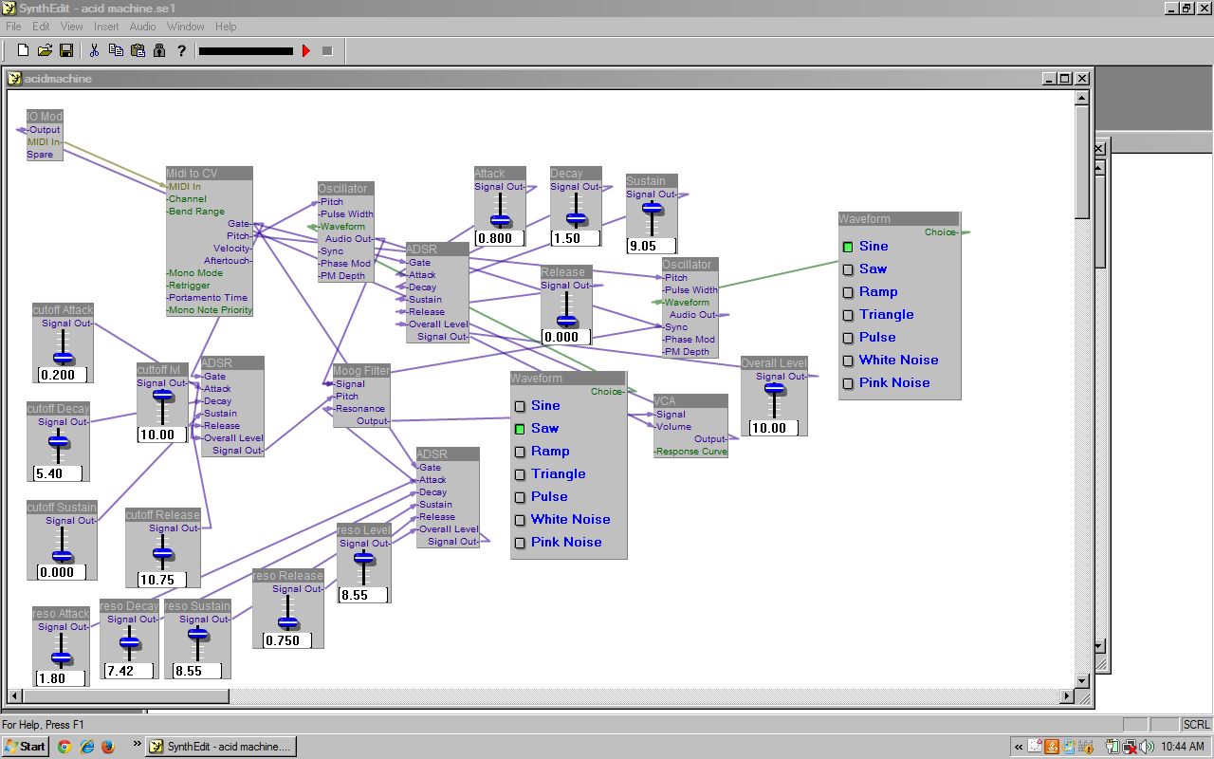Image resolution: width=1214 pixels, height=759 pixels.
Task: Select Pink Noise in the lower Waveform list
Action: pos(558,543)
